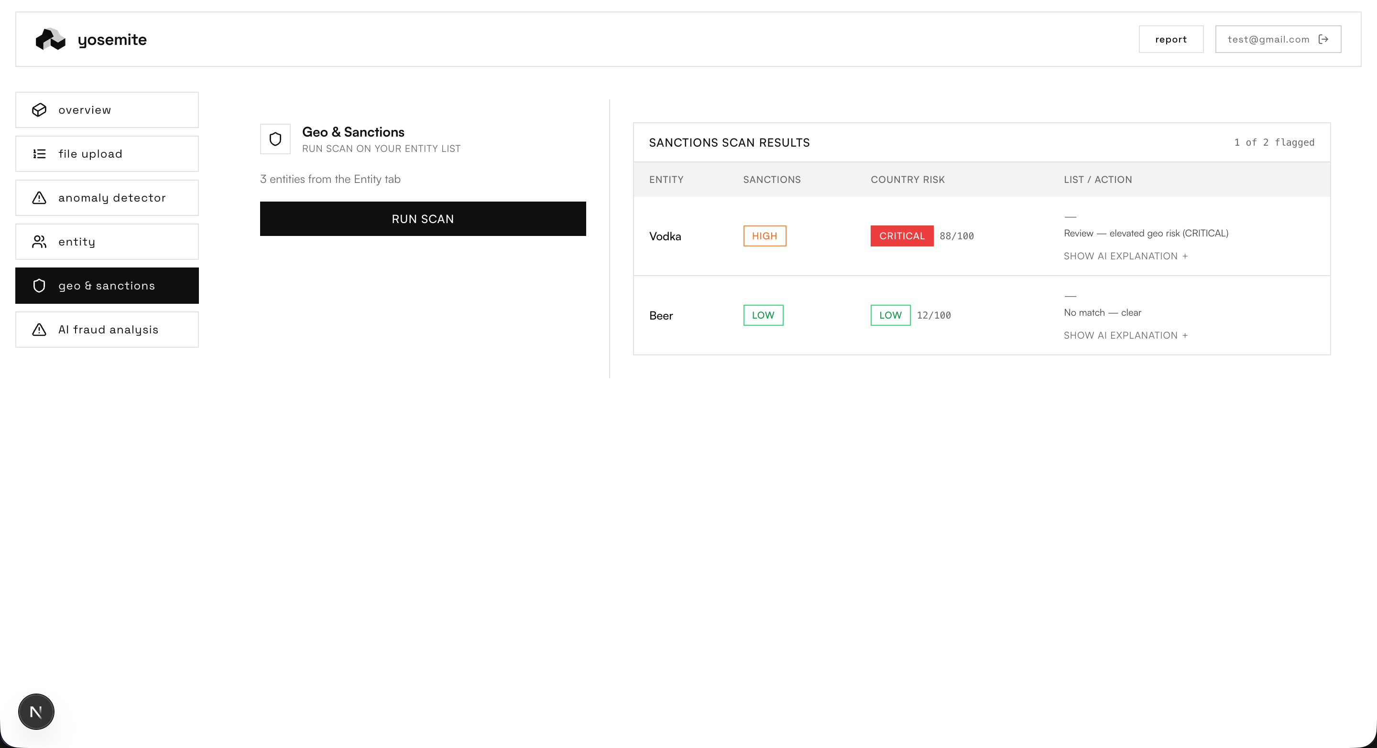The image size is (1377, 748).
Task: Select the Vodka entity row name
Action: [665, 236]
